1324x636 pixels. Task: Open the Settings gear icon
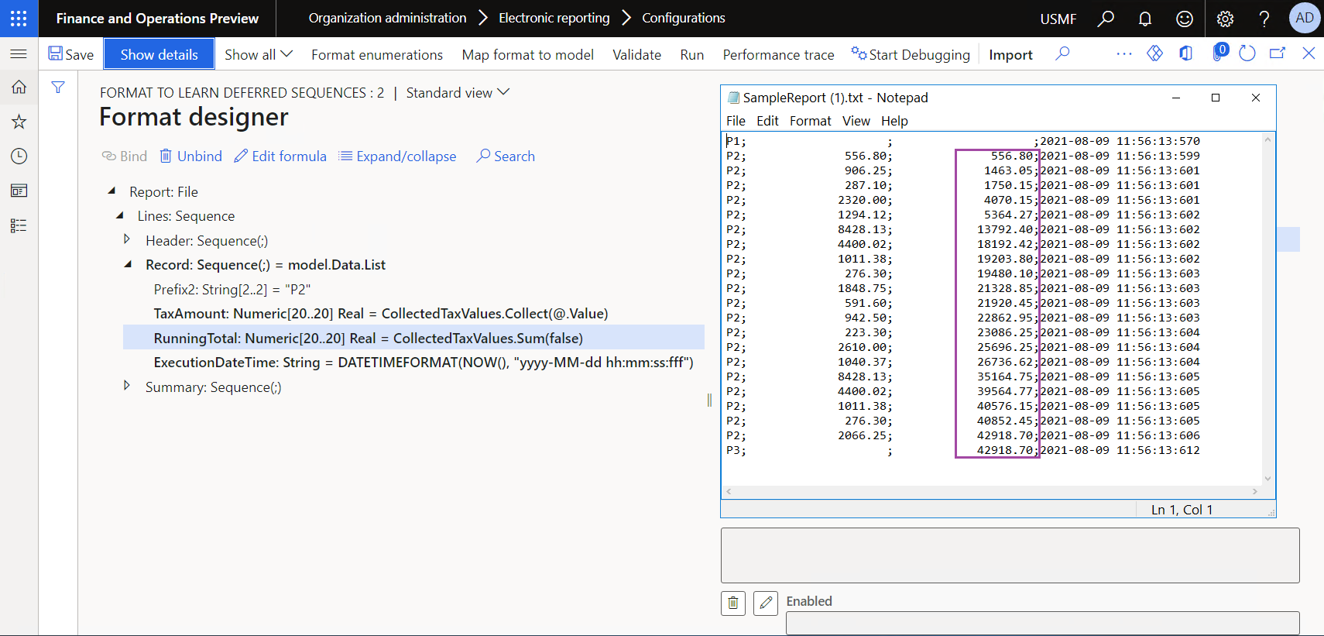(1225, 19)
